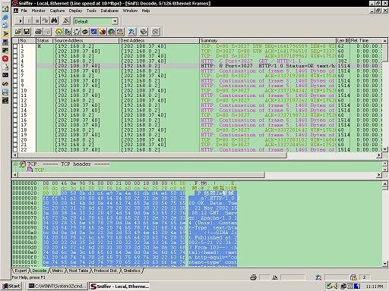Tick the checkbox for frame 5
The width and height of the screenshot is (389, 291).
point(15,66)
